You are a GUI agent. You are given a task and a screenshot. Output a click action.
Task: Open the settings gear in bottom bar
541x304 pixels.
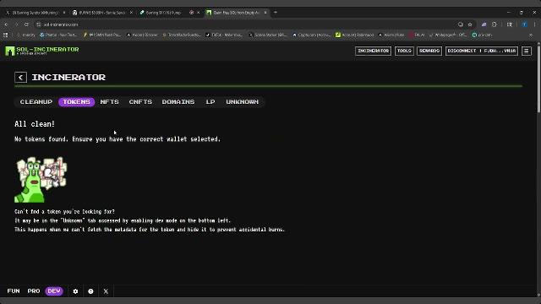[75, 291]
